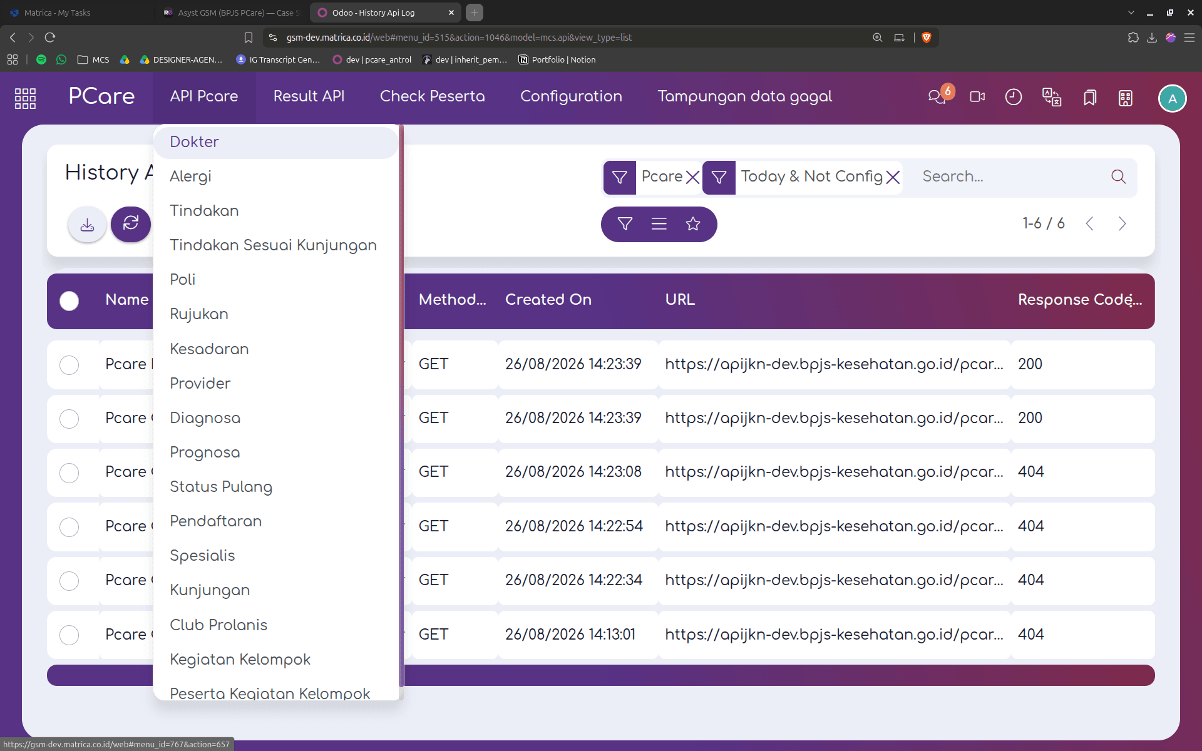Open the user avatar menu 'A'

[x=1172, y=98]
